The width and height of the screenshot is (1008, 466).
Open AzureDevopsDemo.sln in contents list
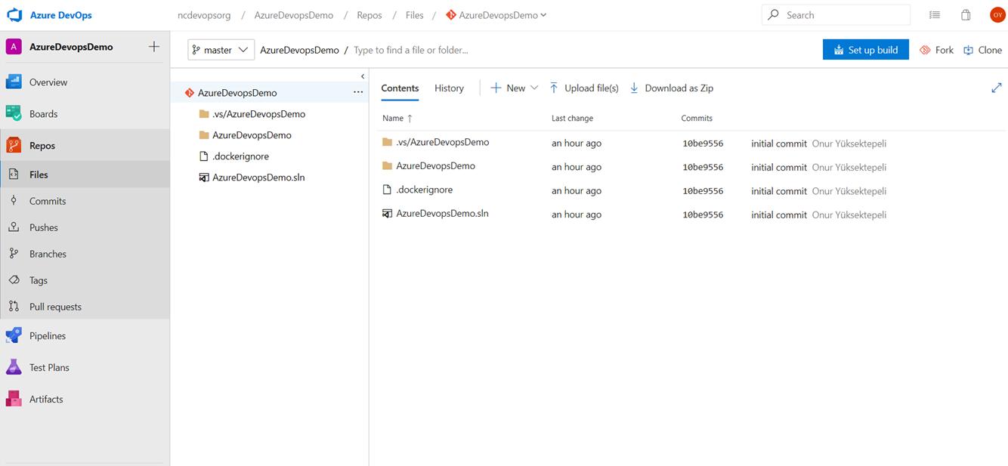coord(442,214)
